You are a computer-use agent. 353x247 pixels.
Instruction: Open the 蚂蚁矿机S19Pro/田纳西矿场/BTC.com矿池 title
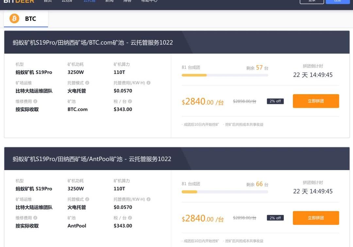[x=93, y=43]
